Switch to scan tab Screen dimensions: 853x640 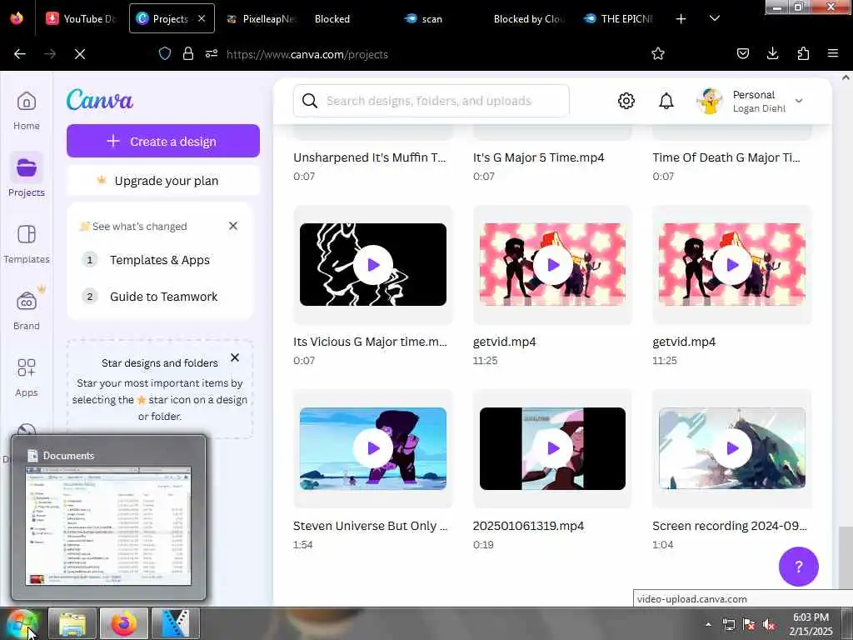point(424,18)
